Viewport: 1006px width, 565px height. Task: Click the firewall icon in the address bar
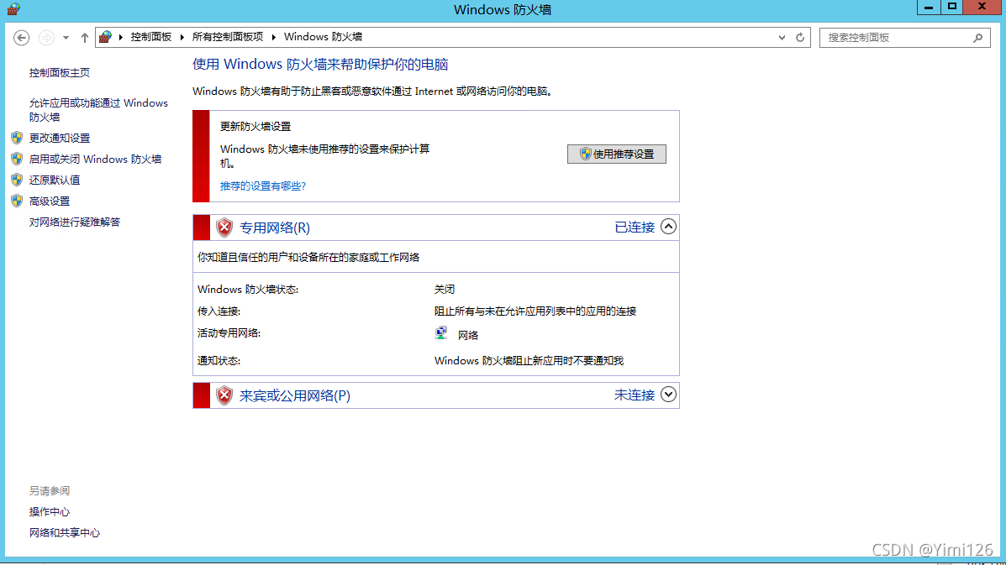tap(105, 37)
